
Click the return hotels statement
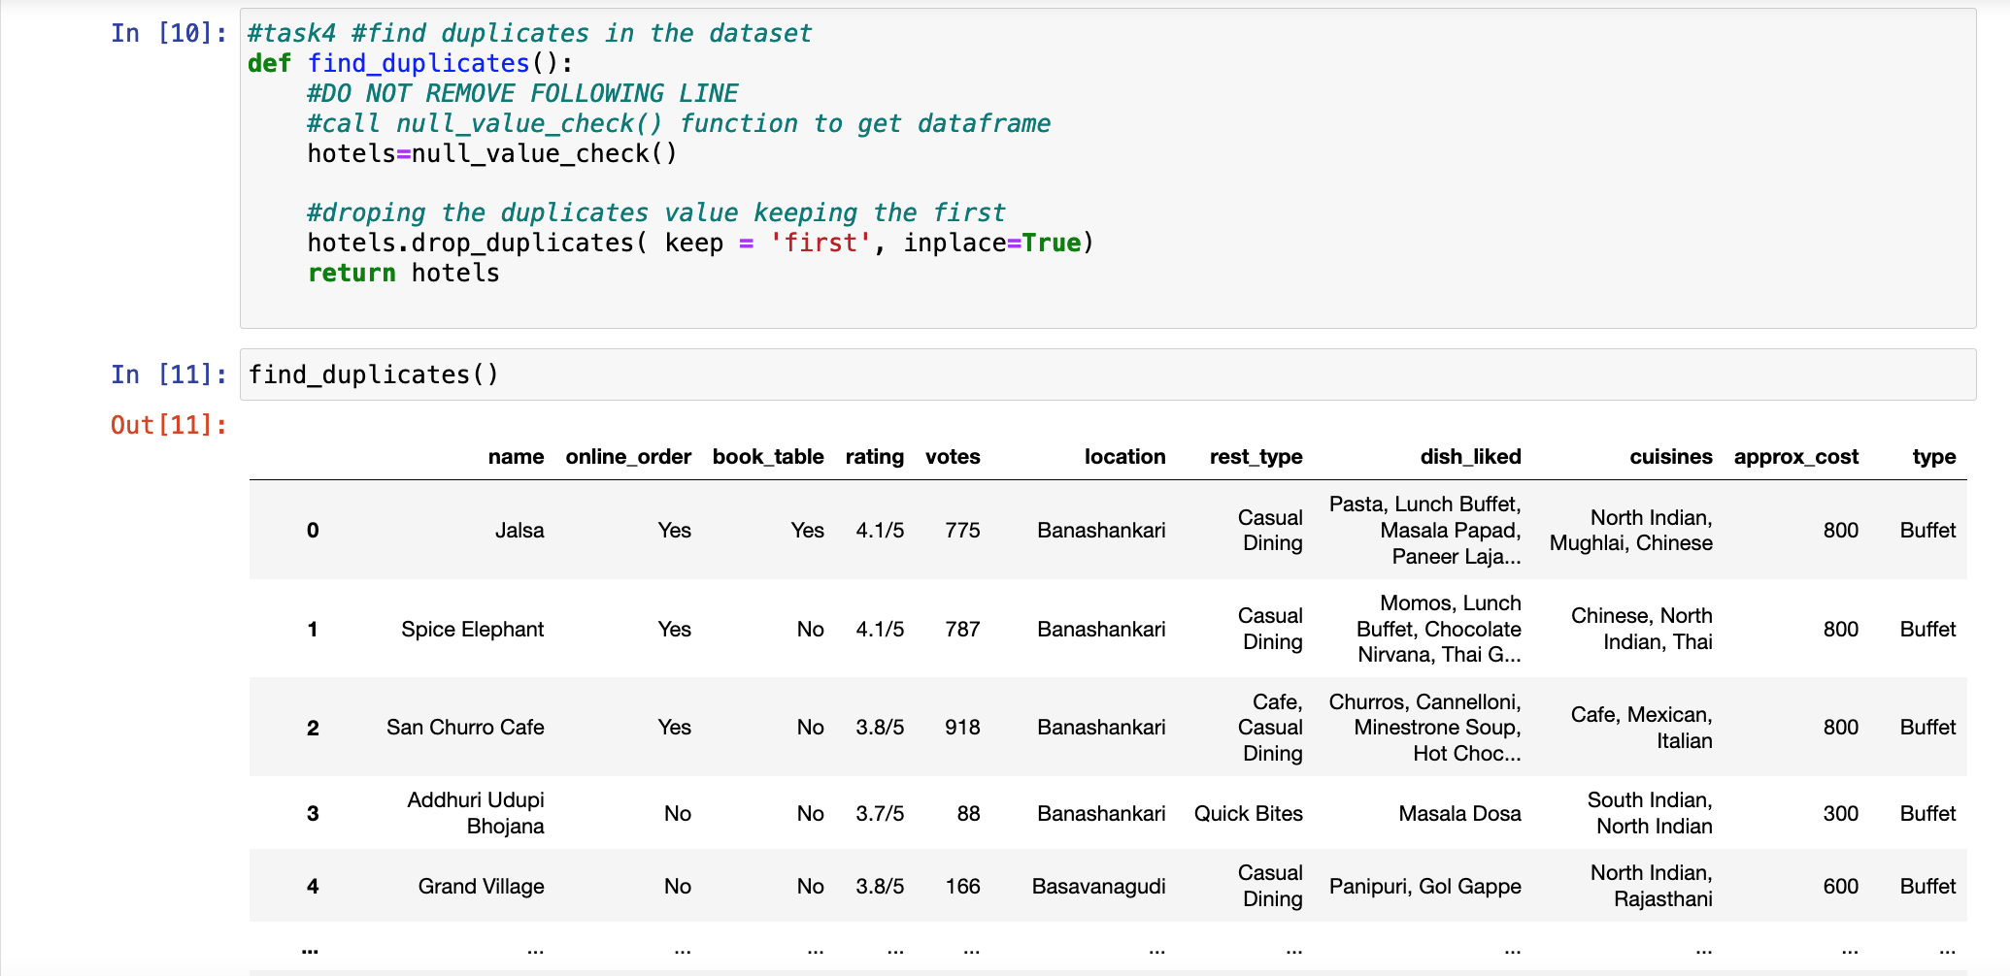[402, 273]
